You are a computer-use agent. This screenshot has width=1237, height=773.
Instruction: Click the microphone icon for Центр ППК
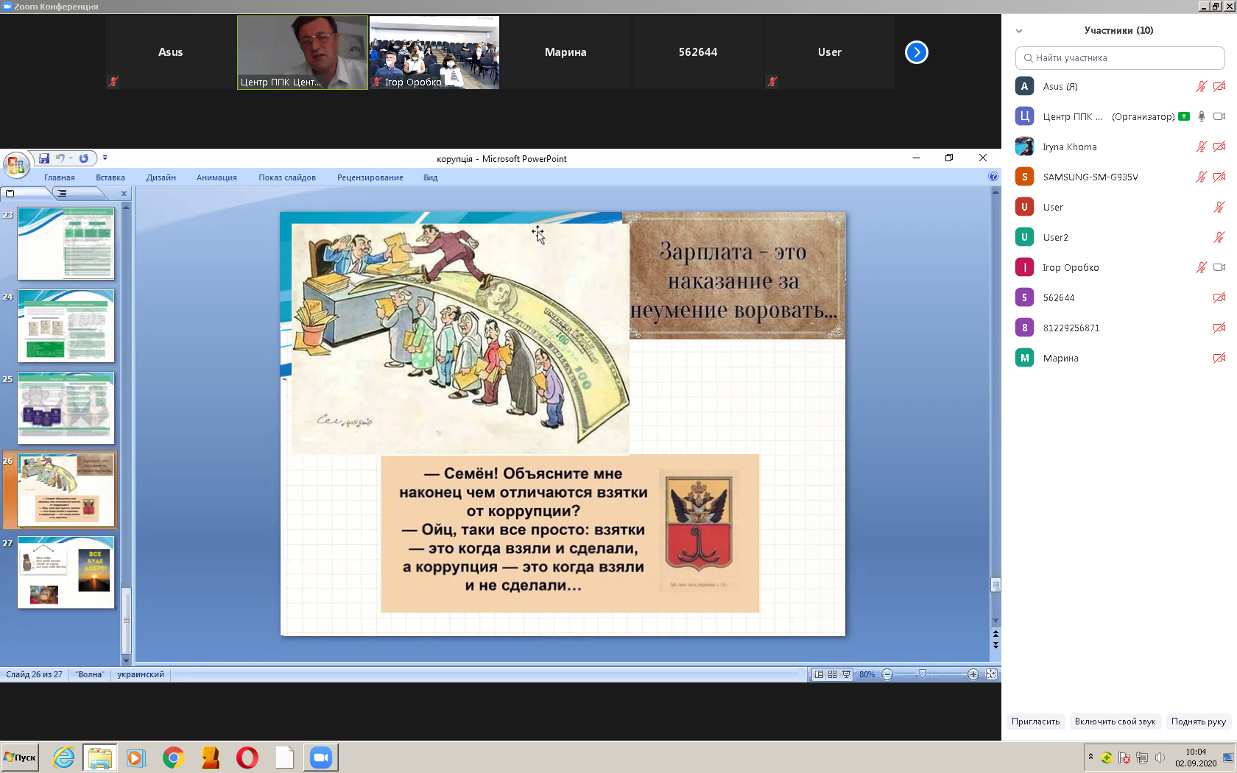click(1202, 116)
